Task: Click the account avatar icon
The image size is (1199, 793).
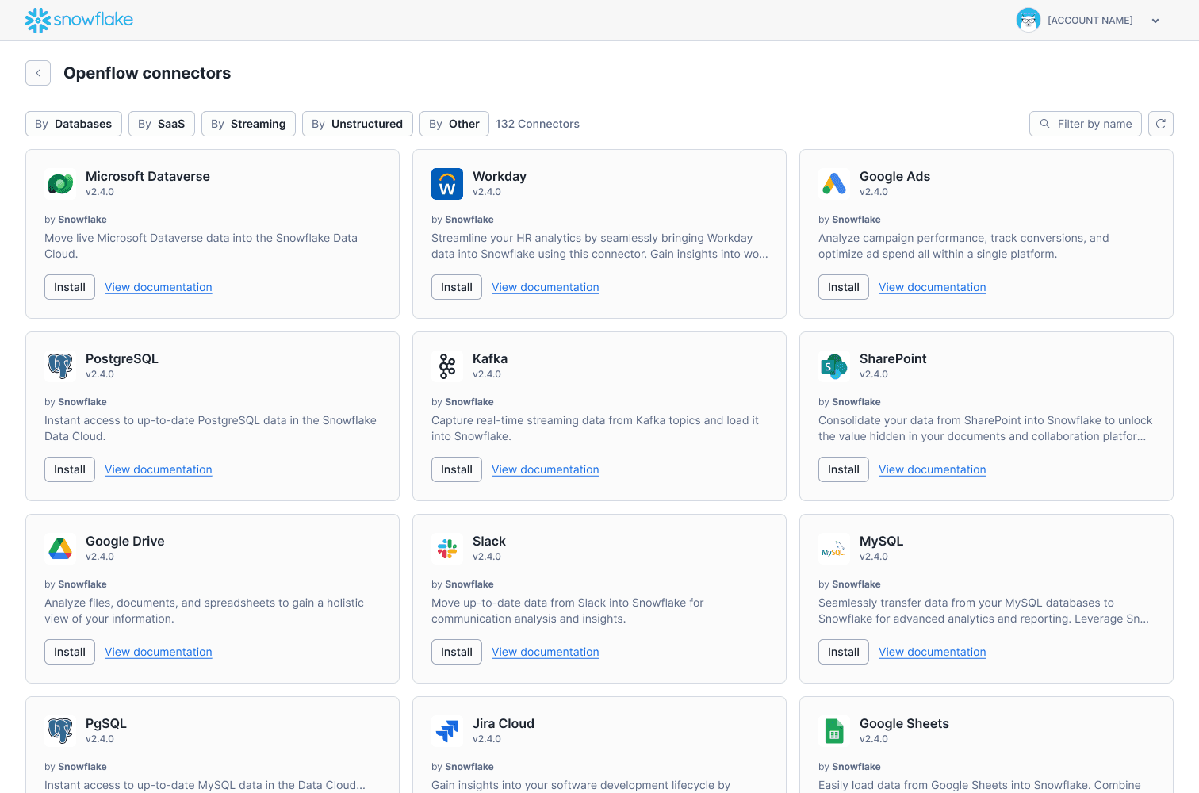Action: (x=1028, y=20)
